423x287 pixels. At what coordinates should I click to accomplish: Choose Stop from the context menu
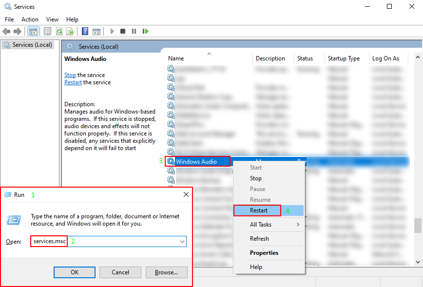[x=269, y=178]
